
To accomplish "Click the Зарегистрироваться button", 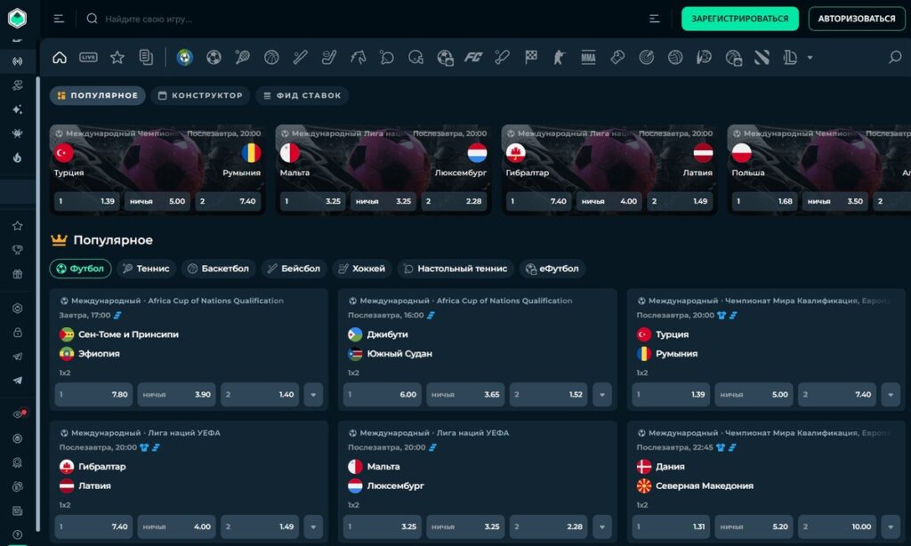I will click(x=739, y=19).
